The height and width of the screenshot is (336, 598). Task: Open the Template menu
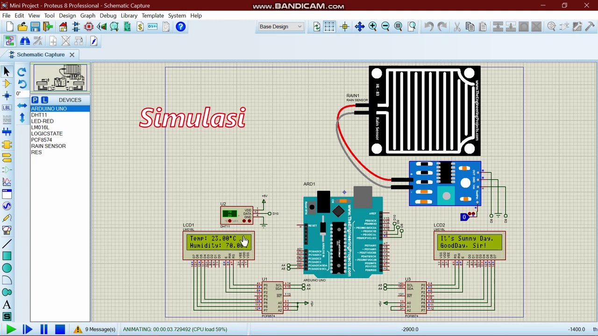[153, 15]
